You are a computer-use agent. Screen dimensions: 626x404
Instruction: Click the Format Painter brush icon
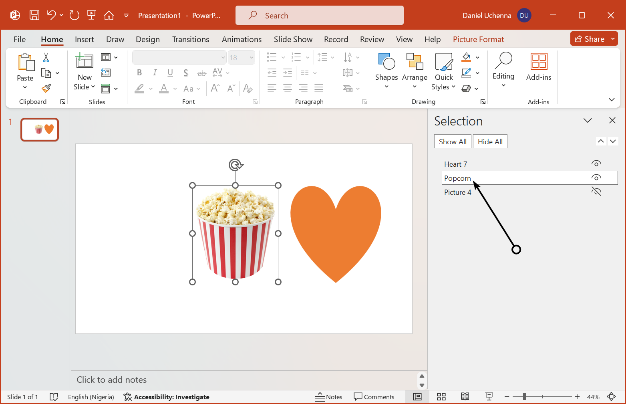point(46,88)
